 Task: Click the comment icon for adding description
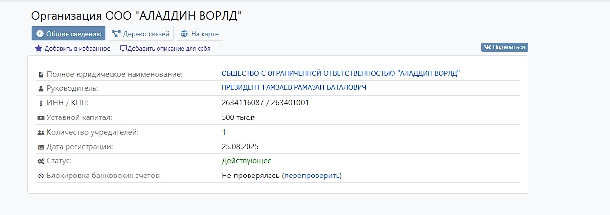(x=123, y=49)
